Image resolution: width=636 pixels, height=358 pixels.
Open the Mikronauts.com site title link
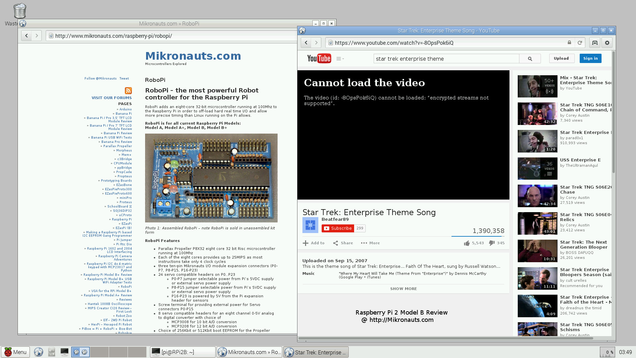coord(193,56)
